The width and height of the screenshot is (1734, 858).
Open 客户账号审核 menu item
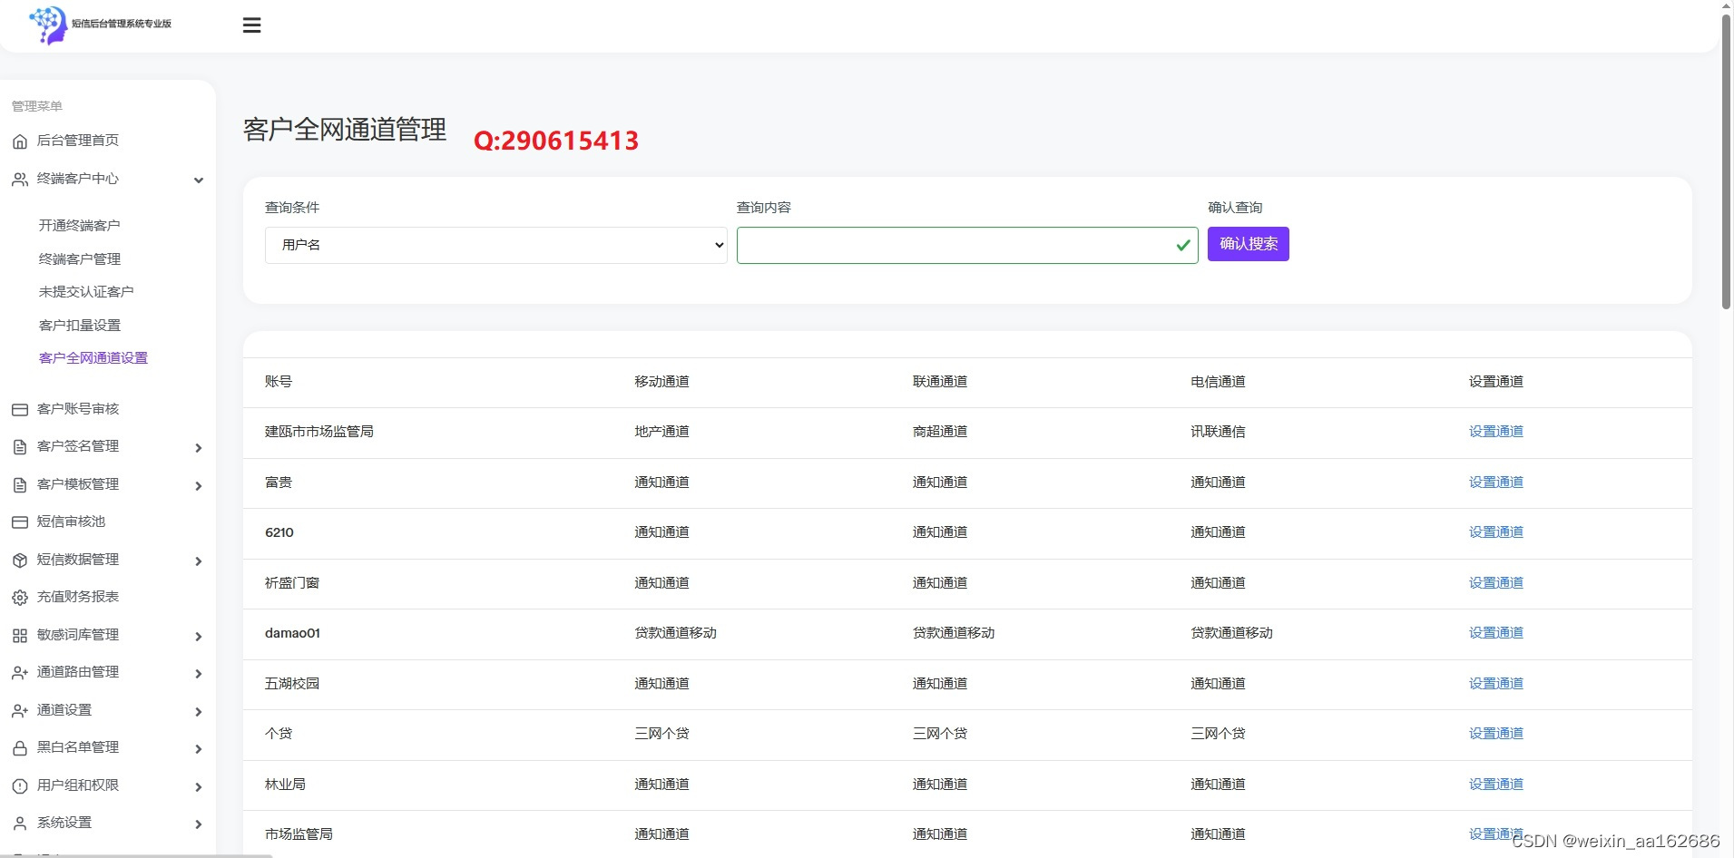tap(78, 409)
